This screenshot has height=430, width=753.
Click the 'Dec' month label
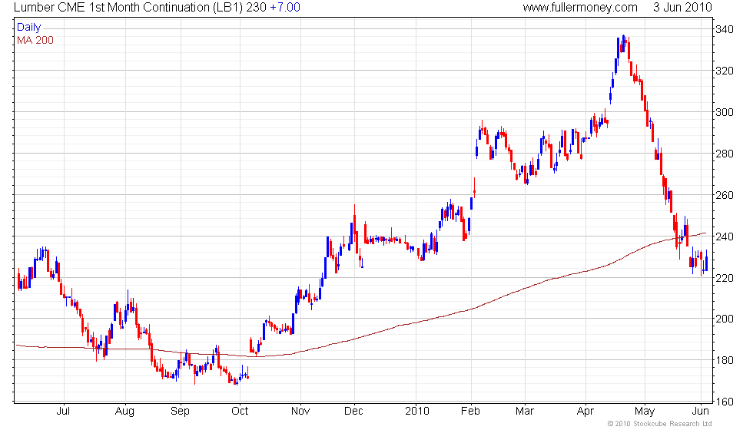(x=354, y=412)
